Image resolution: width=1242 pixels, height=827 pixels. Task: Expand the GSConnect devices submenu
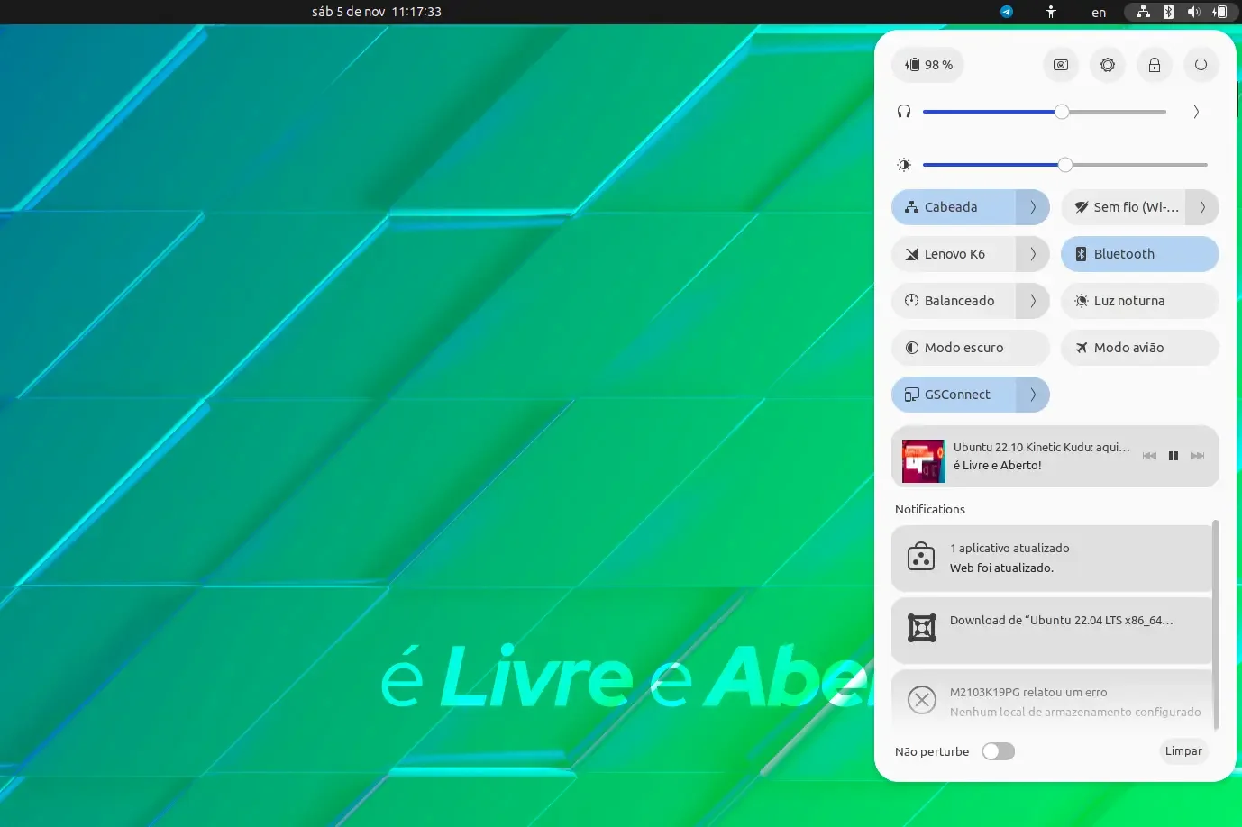[1033, 395]
